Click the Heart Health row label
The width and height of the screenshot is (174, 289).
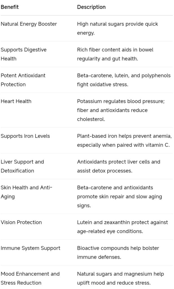[x=16, y=101]
